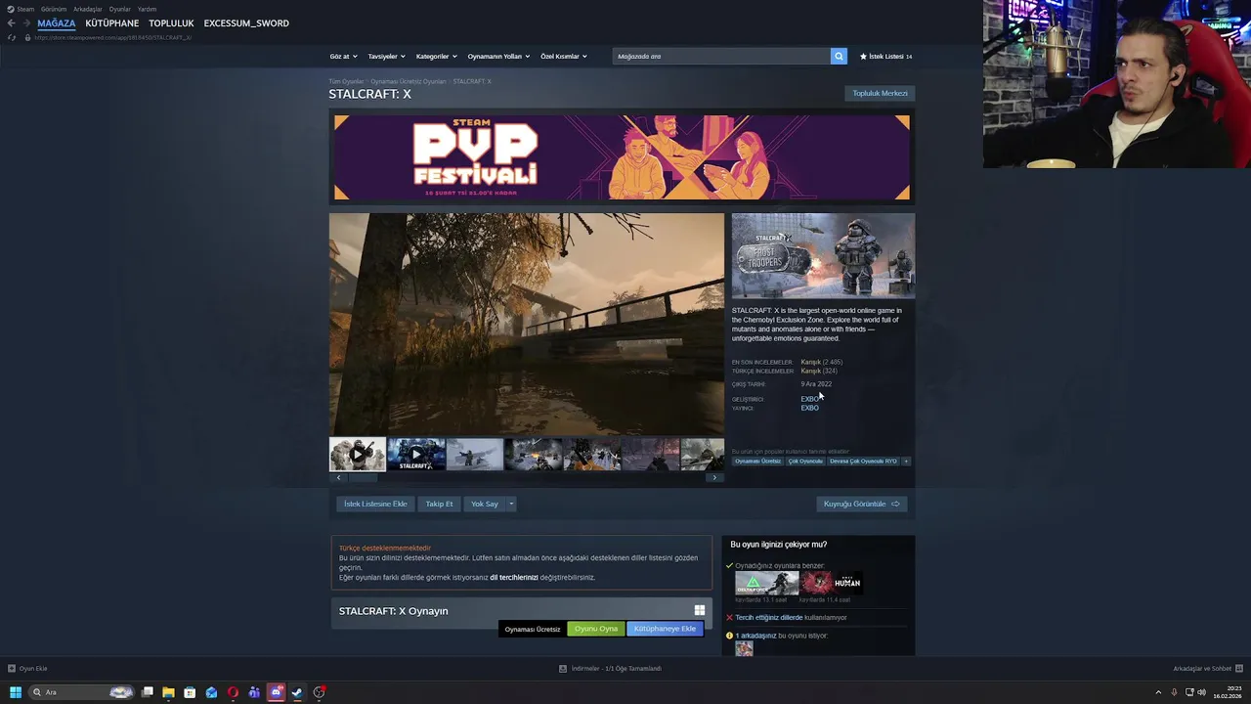The height and width of the screenshot is (704, 1251).
Task: Open the İndirmeler download icon
Action: (563, 669)
